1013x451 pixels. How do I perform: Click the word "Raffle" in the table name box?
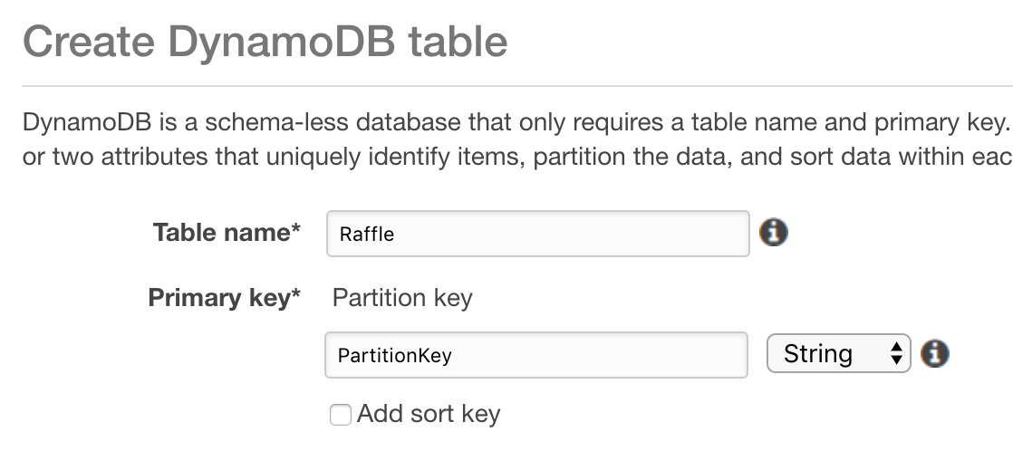[367, 235]
